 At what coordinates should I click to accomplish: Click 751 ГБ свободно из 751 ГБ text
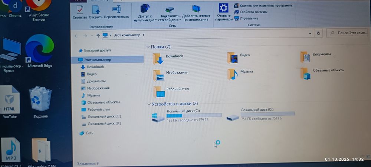point(261,118)
